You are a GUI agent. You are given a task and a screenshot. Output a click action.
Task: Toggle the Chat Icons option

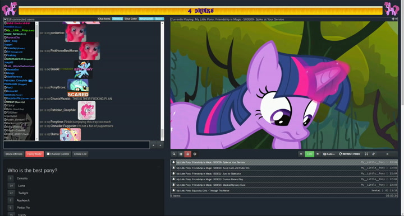(x=104, y=19)
